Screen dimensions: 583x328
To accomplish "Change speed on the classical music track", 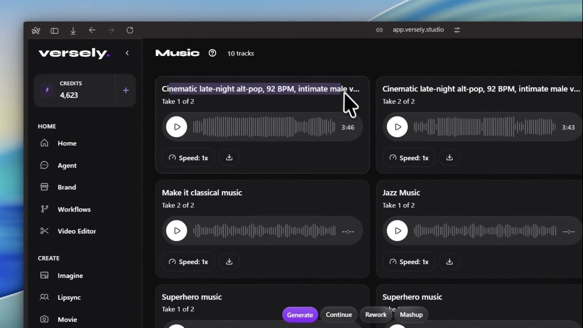I will coord(188,262).
